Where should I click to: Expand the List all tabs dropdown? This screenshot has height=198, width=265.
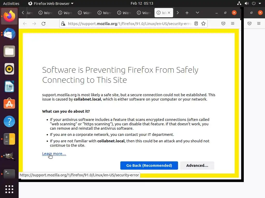click(197, 13)
